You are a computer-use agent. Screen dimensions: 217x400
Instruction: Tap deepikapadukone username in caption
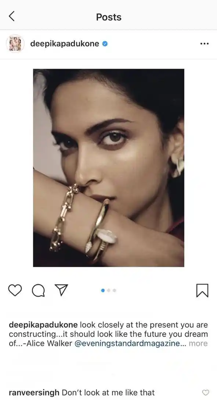click(x=43, y=325)
